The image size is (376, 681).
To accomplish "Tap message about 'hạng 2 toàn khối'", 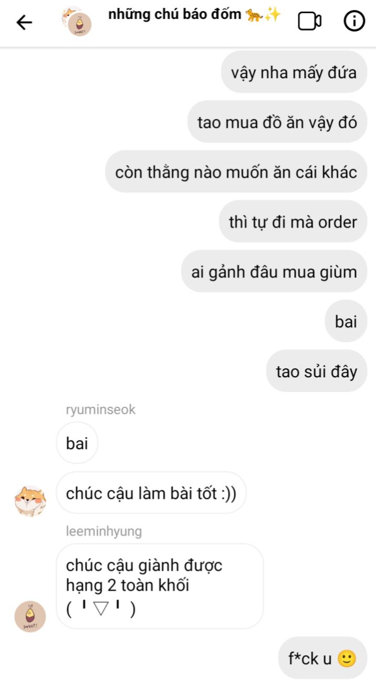I will pyautogui.click(x=160, y=586).
